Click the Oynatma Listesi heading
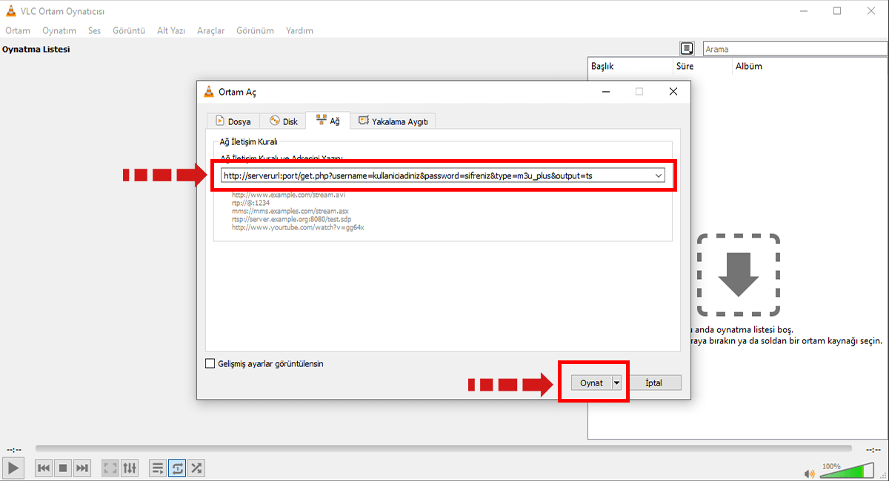This screenshot has width=889, height=481. coord(36,49)
